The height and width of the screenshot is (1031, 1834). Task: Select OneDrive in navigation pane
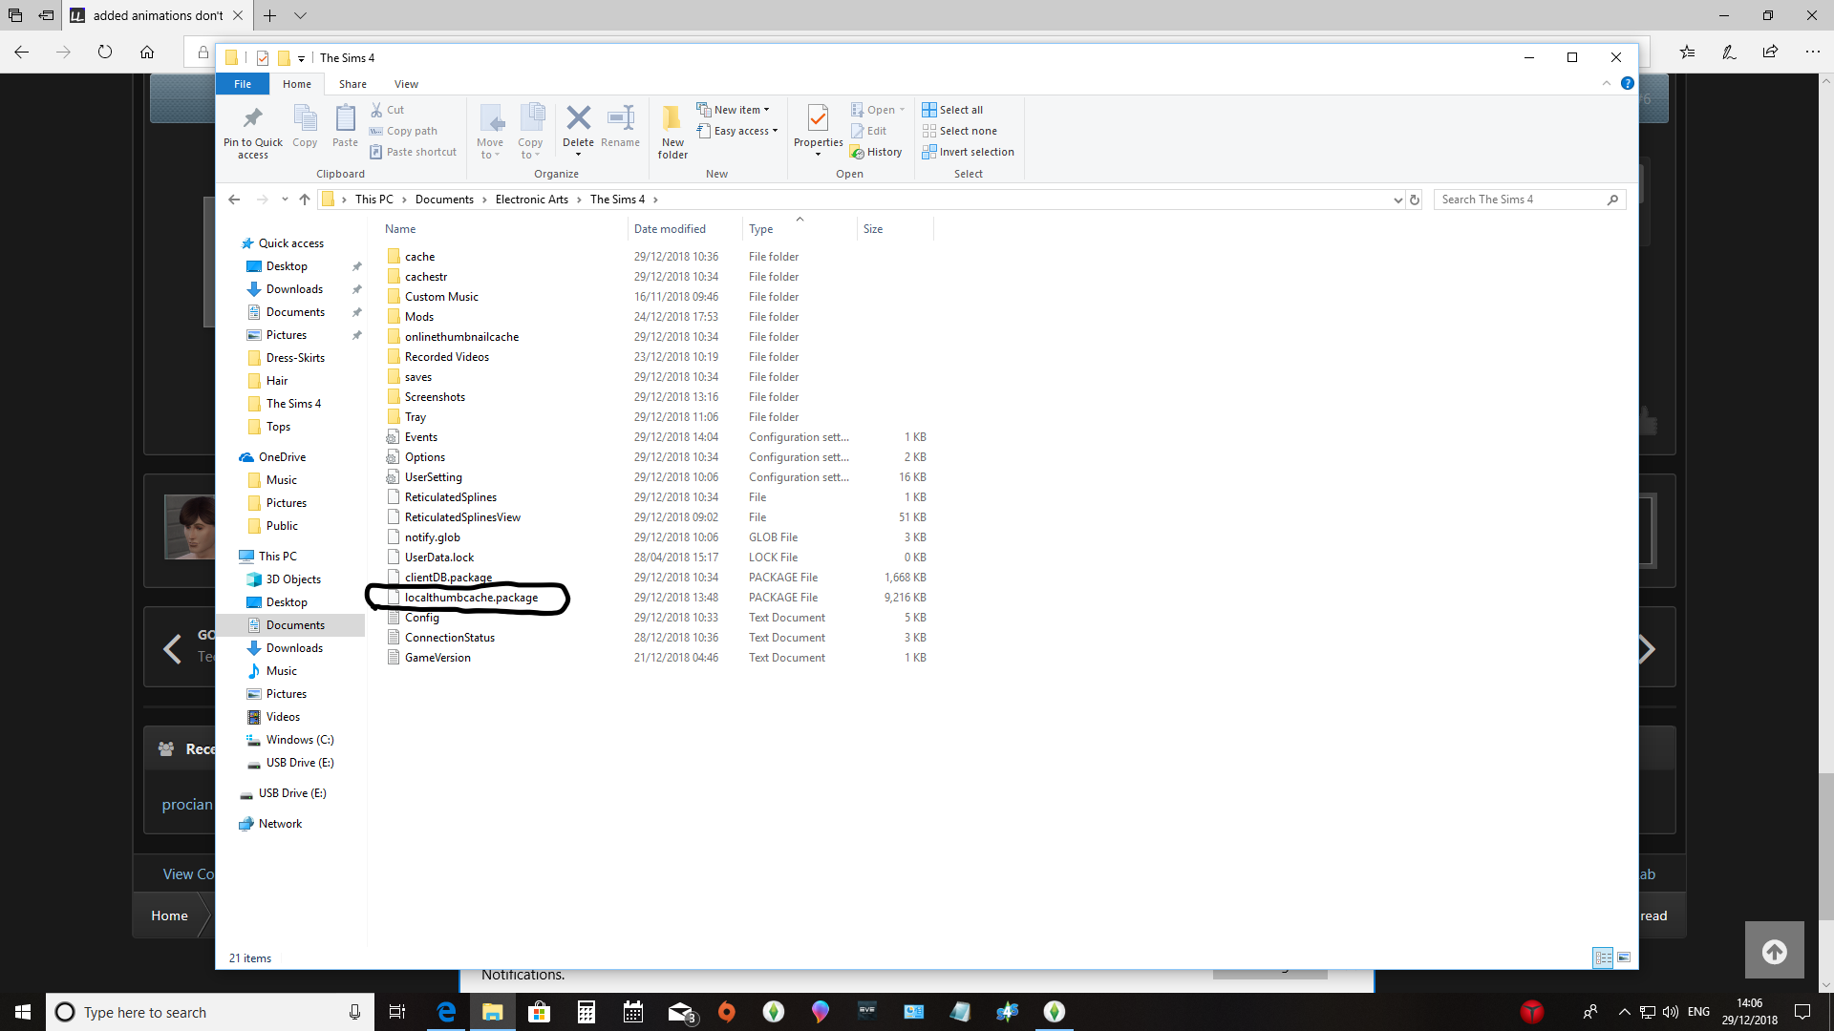pos(282,457)
